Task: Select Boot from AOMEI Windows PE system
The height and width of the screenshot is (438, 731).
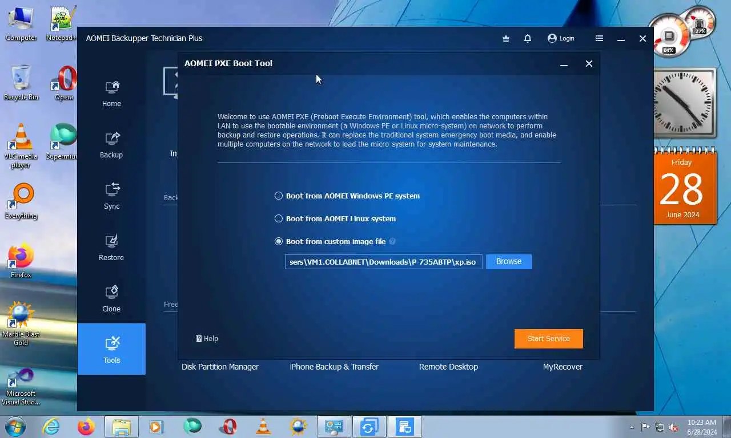Action: click(x=347, y=196)
